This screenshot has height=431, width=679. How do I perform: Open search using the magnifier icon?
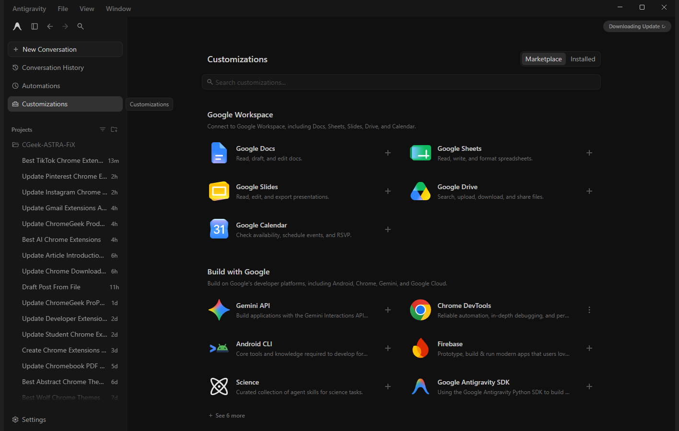click(81, 26)
